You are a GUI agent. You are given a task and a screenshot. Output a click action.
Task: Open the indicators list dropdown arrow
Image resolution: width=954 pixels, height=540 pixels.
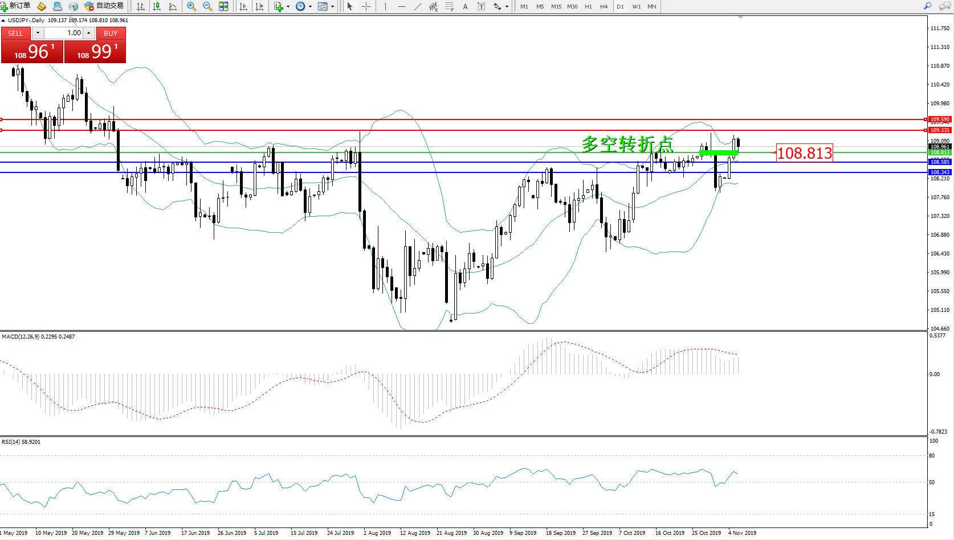[288, 7]
